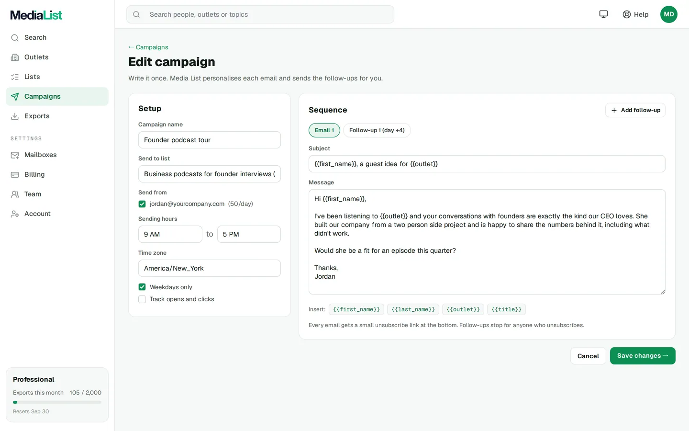The width and height of the screenshot is (689, 431).
Task: Click the Team people icon
Action: (15, 194)
